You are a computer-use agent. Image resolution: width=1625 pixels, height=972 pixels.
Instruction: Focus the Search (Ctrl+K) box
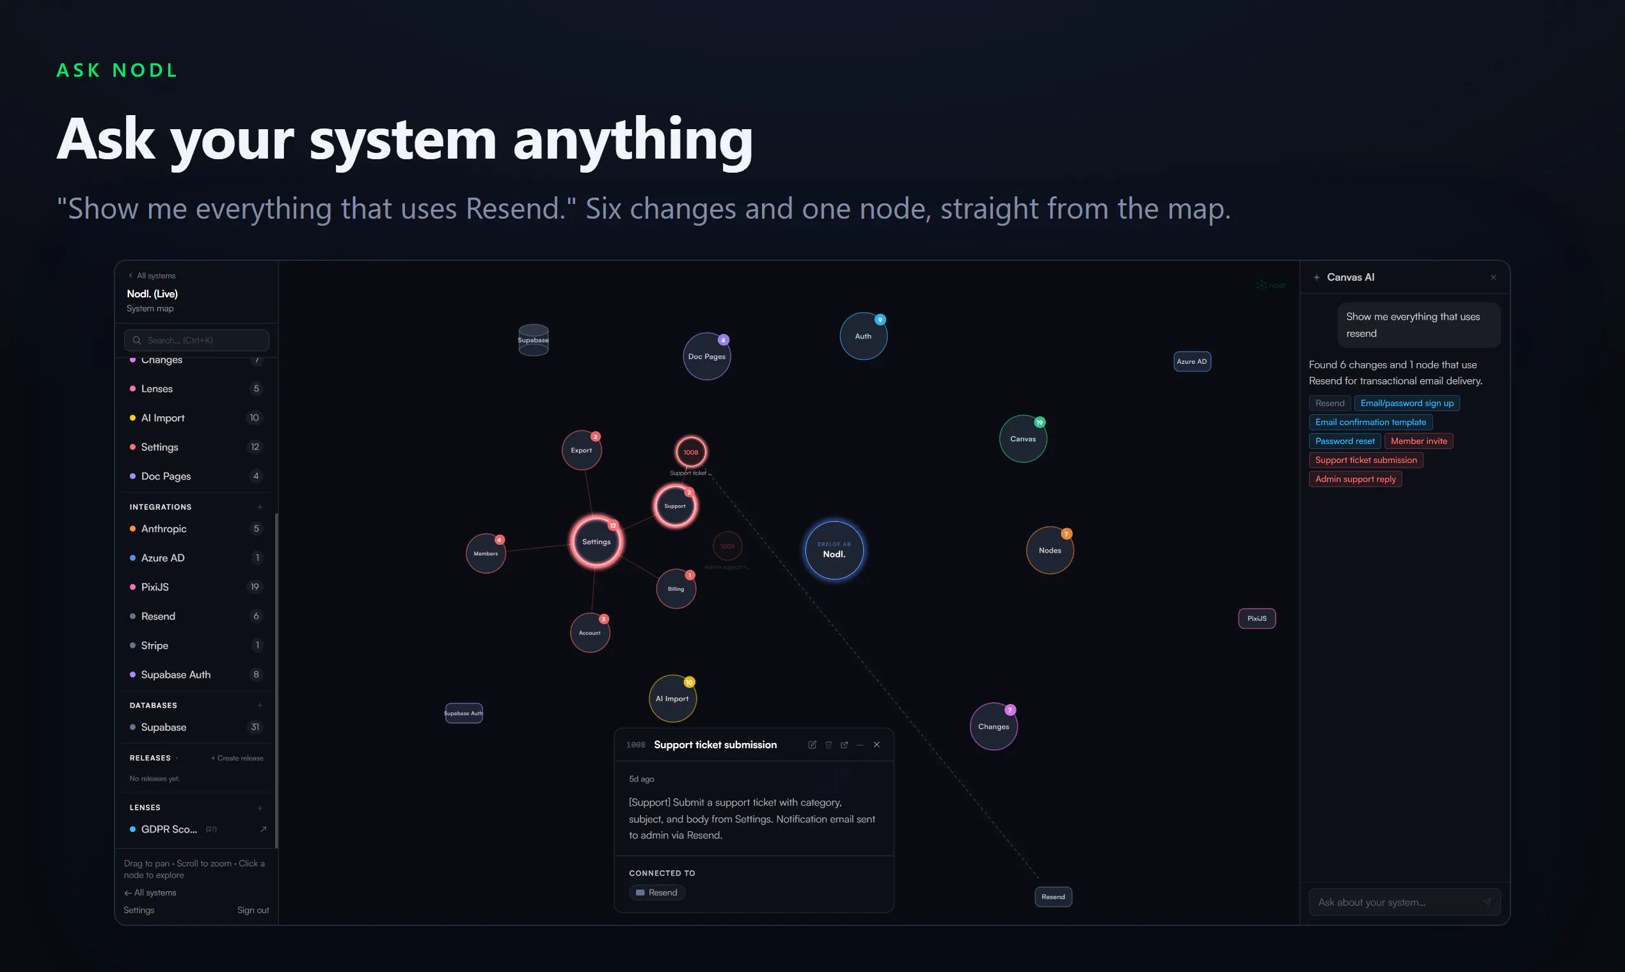click(x=196, y=340)
